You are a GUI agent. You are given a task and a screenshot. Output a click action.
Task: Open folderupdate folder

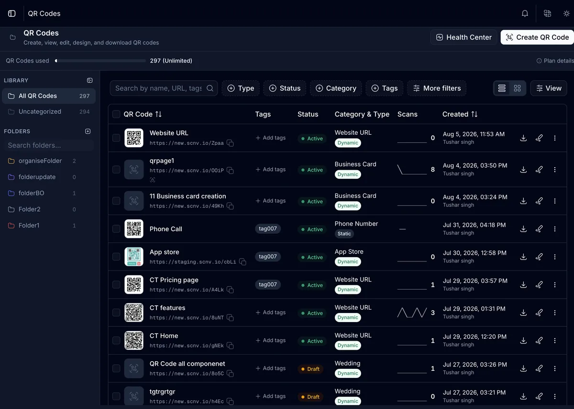[x=49, y=177]
